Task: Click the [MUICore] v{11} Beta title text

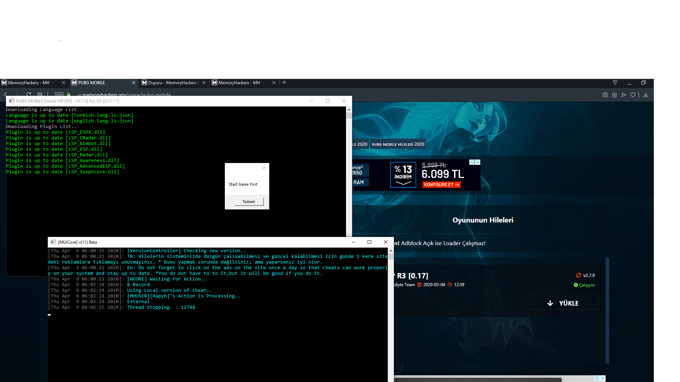Action: click(x=78, y=242)
